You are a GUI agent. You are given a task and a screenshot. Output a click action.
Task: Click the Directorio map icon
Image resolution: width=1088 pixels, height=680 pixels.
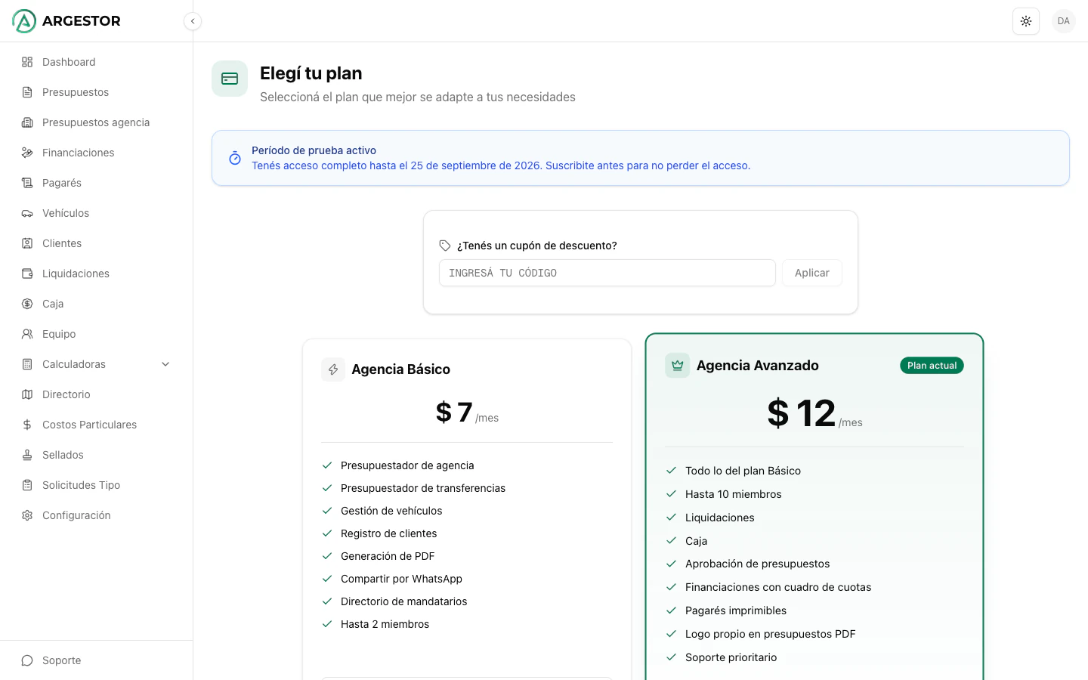point(27,394)
